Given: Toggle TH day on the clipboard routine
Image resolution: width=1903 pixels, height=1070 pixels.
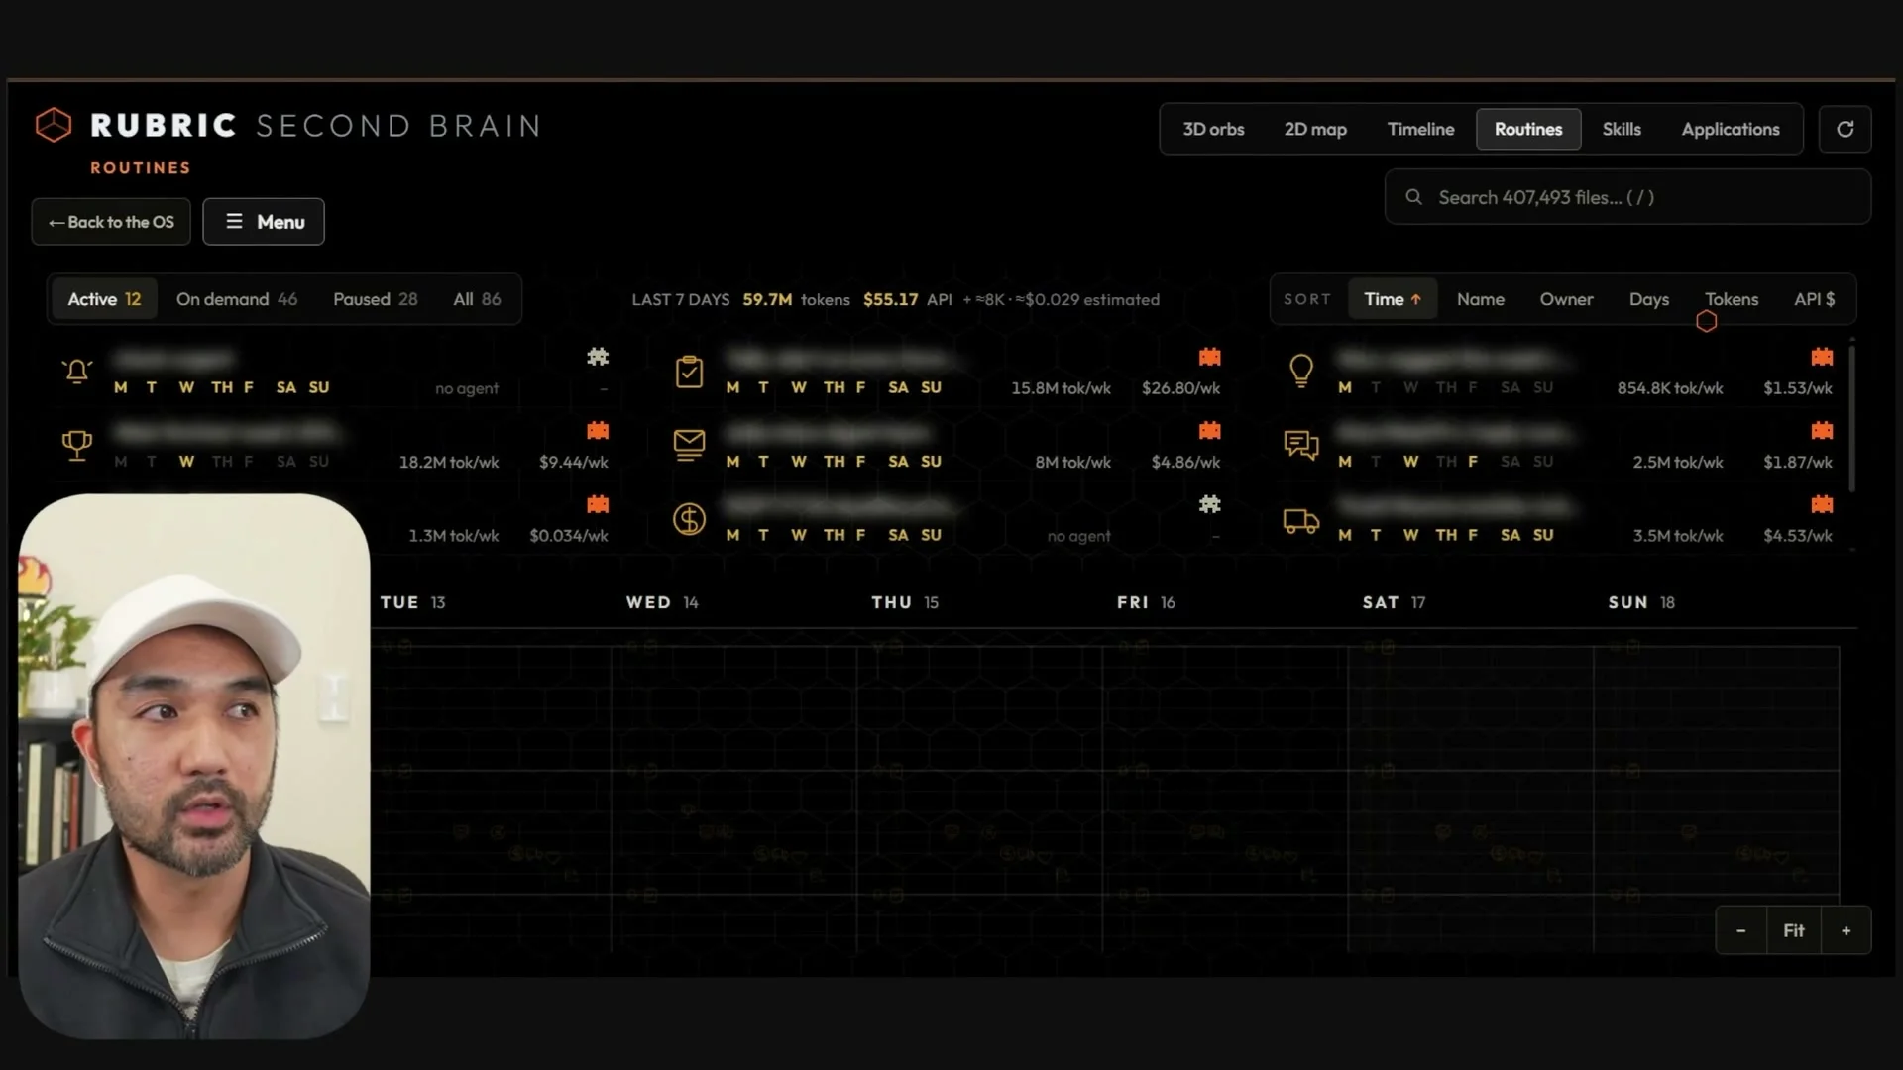Looking at the screenshot, I should pos(835,387).
